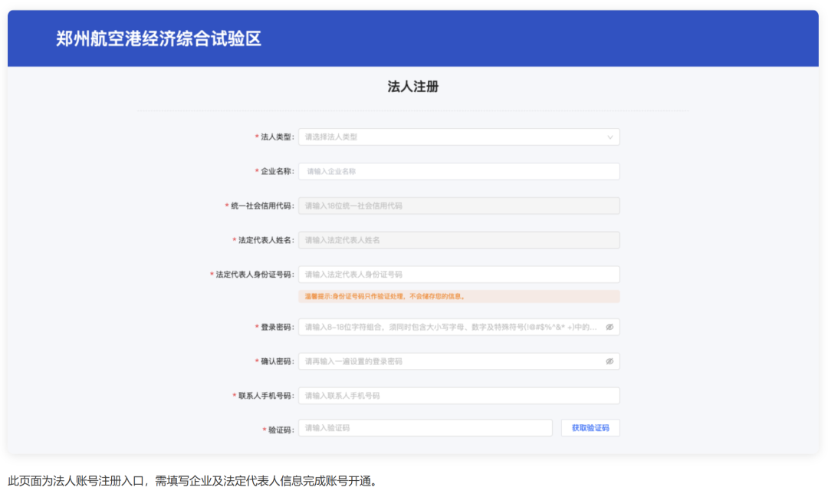The height and width of the screenshot is (494, 828).
Task: Toggle password visibility eye in 确认密码 field
Action: pyautogui.click(x=609, y=361)
